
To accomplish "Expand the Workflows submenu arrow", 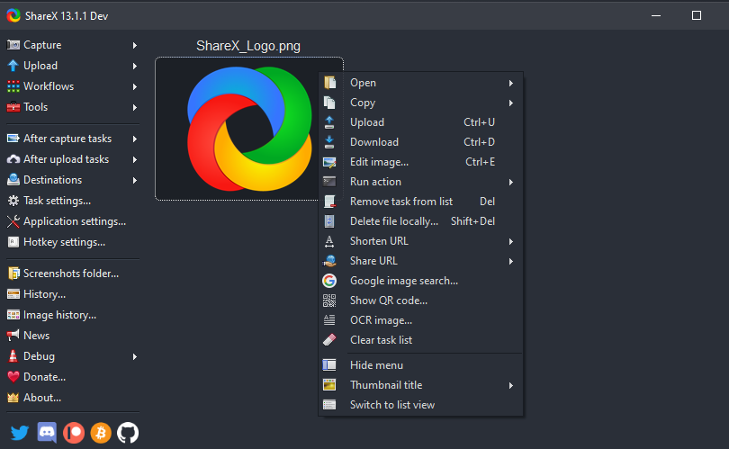I will pos(135,87).
